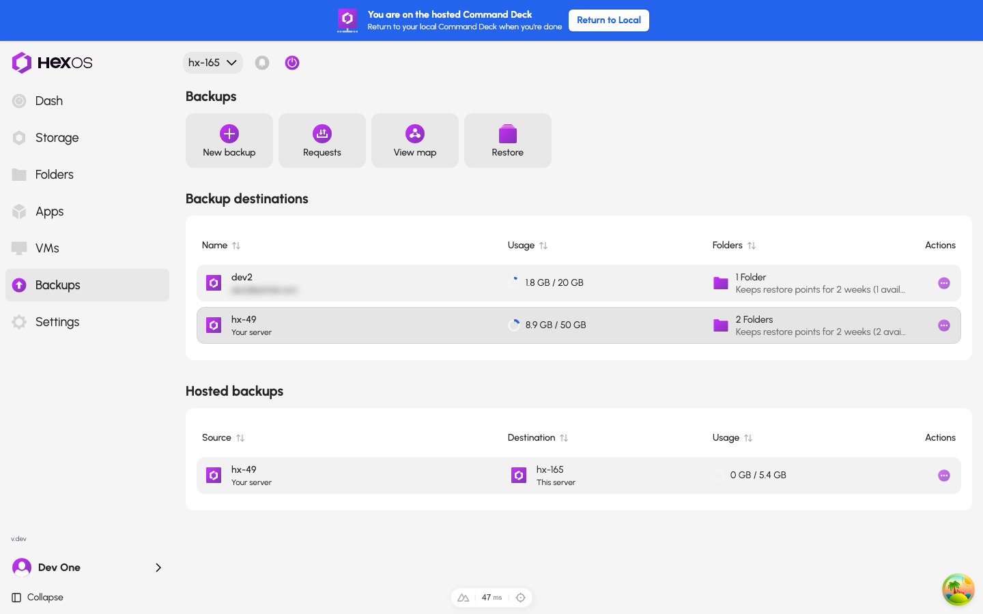The width and height of the screenshot is (983, 614).
Task: Open the Storage section
Action: point(87,138)
